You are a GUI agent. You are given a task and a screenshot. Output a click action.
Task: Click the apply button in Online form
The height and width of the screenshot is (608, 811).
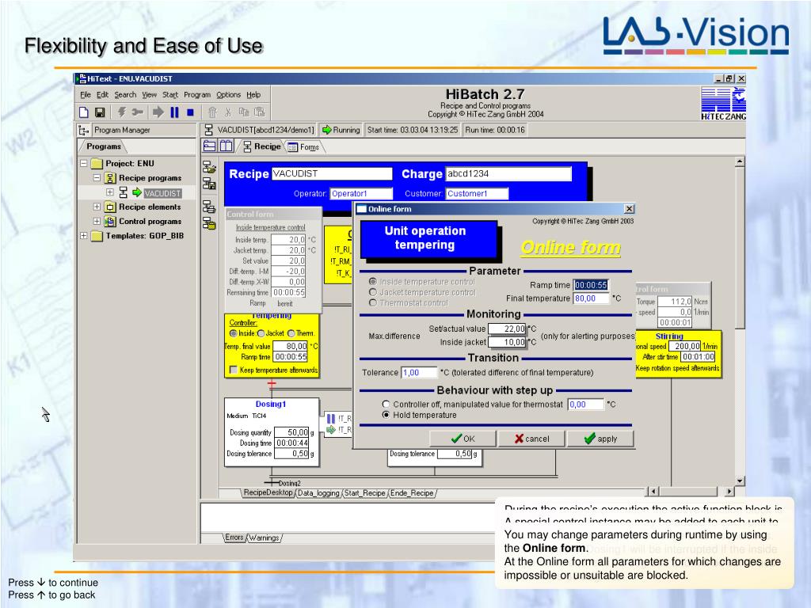click(x=600, y=439)
